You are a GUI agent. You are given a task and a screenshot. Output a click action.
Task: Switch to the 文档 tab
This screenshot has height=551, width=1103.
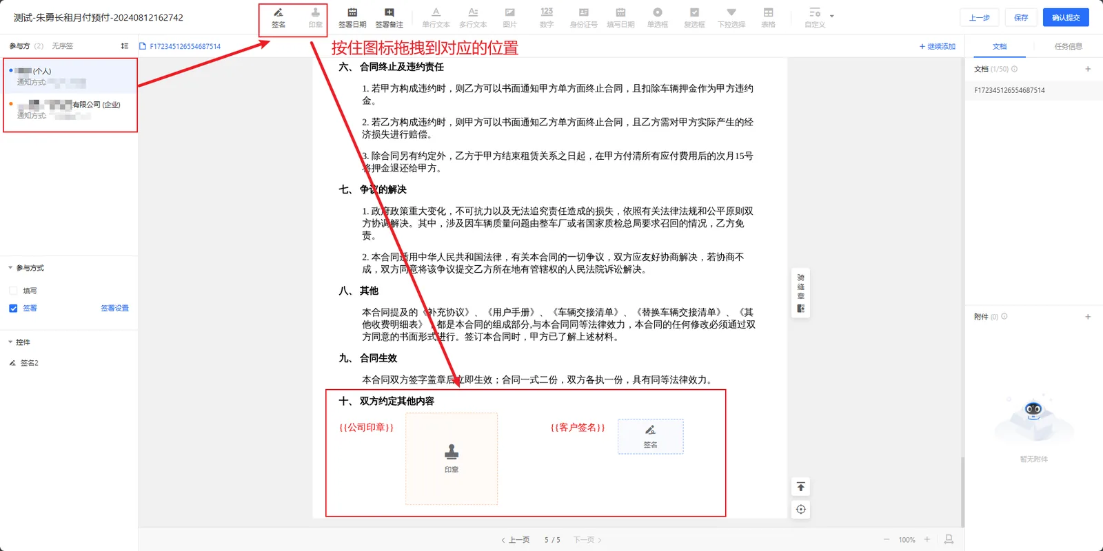tap(1000, 46)
